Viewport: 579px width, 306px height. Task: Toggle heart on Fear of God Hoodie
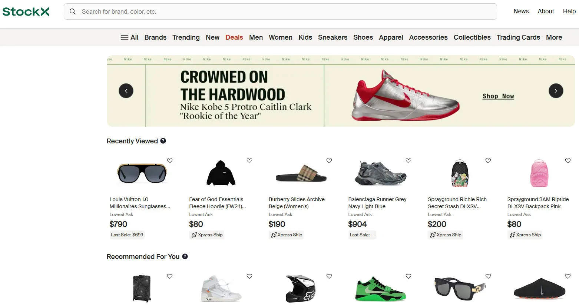click(249, 160)
